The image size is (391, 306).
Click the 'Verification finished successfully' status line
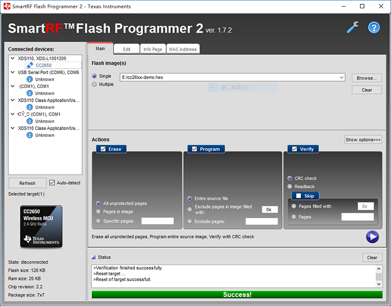click(128, 268)
